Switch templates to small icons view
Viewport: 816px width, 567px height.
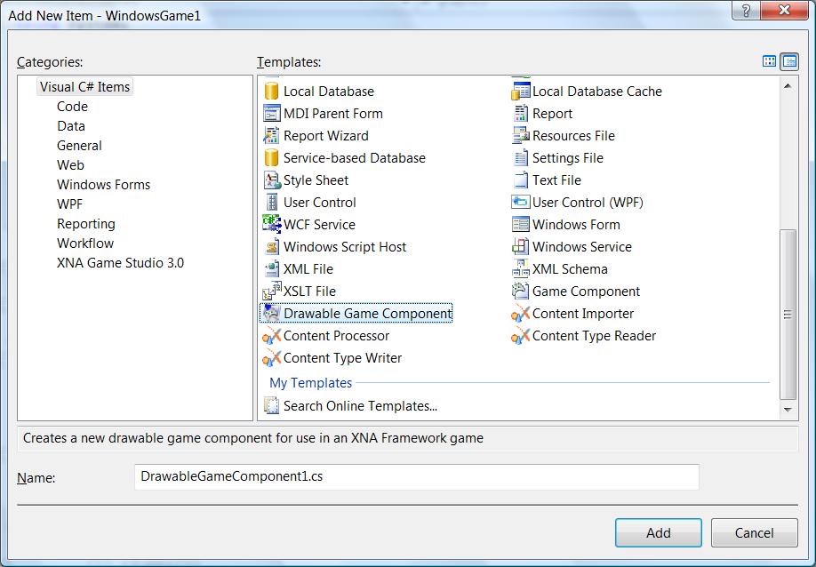point(789,61)
